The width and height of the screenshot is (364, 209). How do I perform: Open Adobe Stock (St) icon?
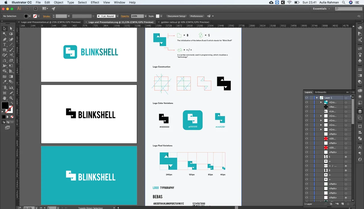click(x=36, y=9)
